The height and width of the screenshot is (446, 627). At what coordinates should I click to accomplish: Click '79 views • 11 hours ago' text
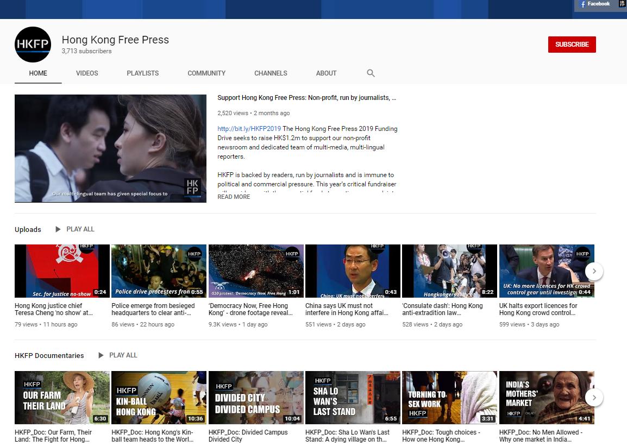point(46,324)
